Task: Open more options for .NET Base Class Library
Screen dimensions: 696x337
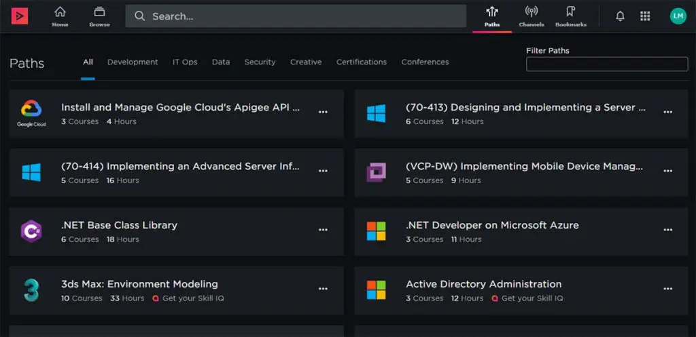Action: click(323, 230)
